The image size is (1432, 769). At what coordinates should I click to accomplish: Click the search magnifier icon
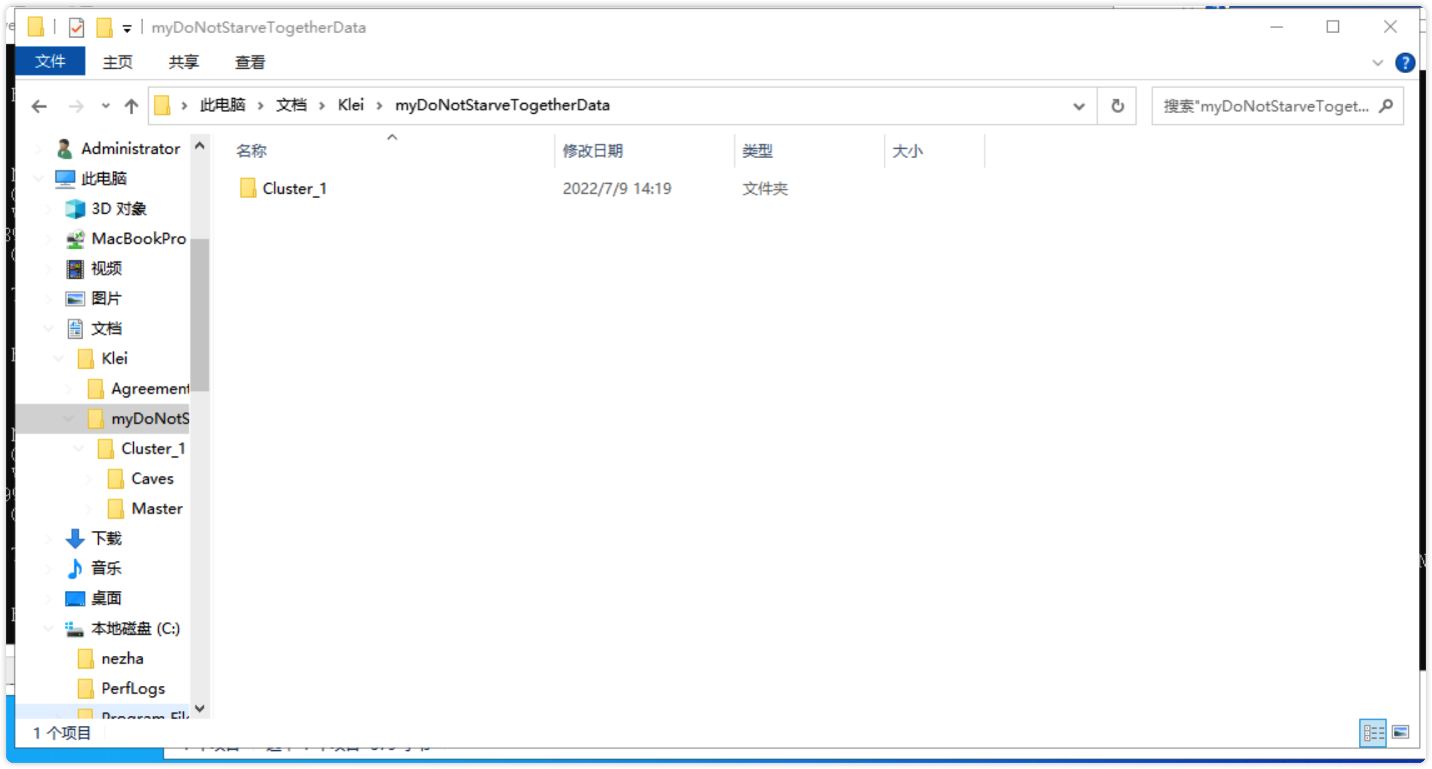click(x=1386, y=106)
